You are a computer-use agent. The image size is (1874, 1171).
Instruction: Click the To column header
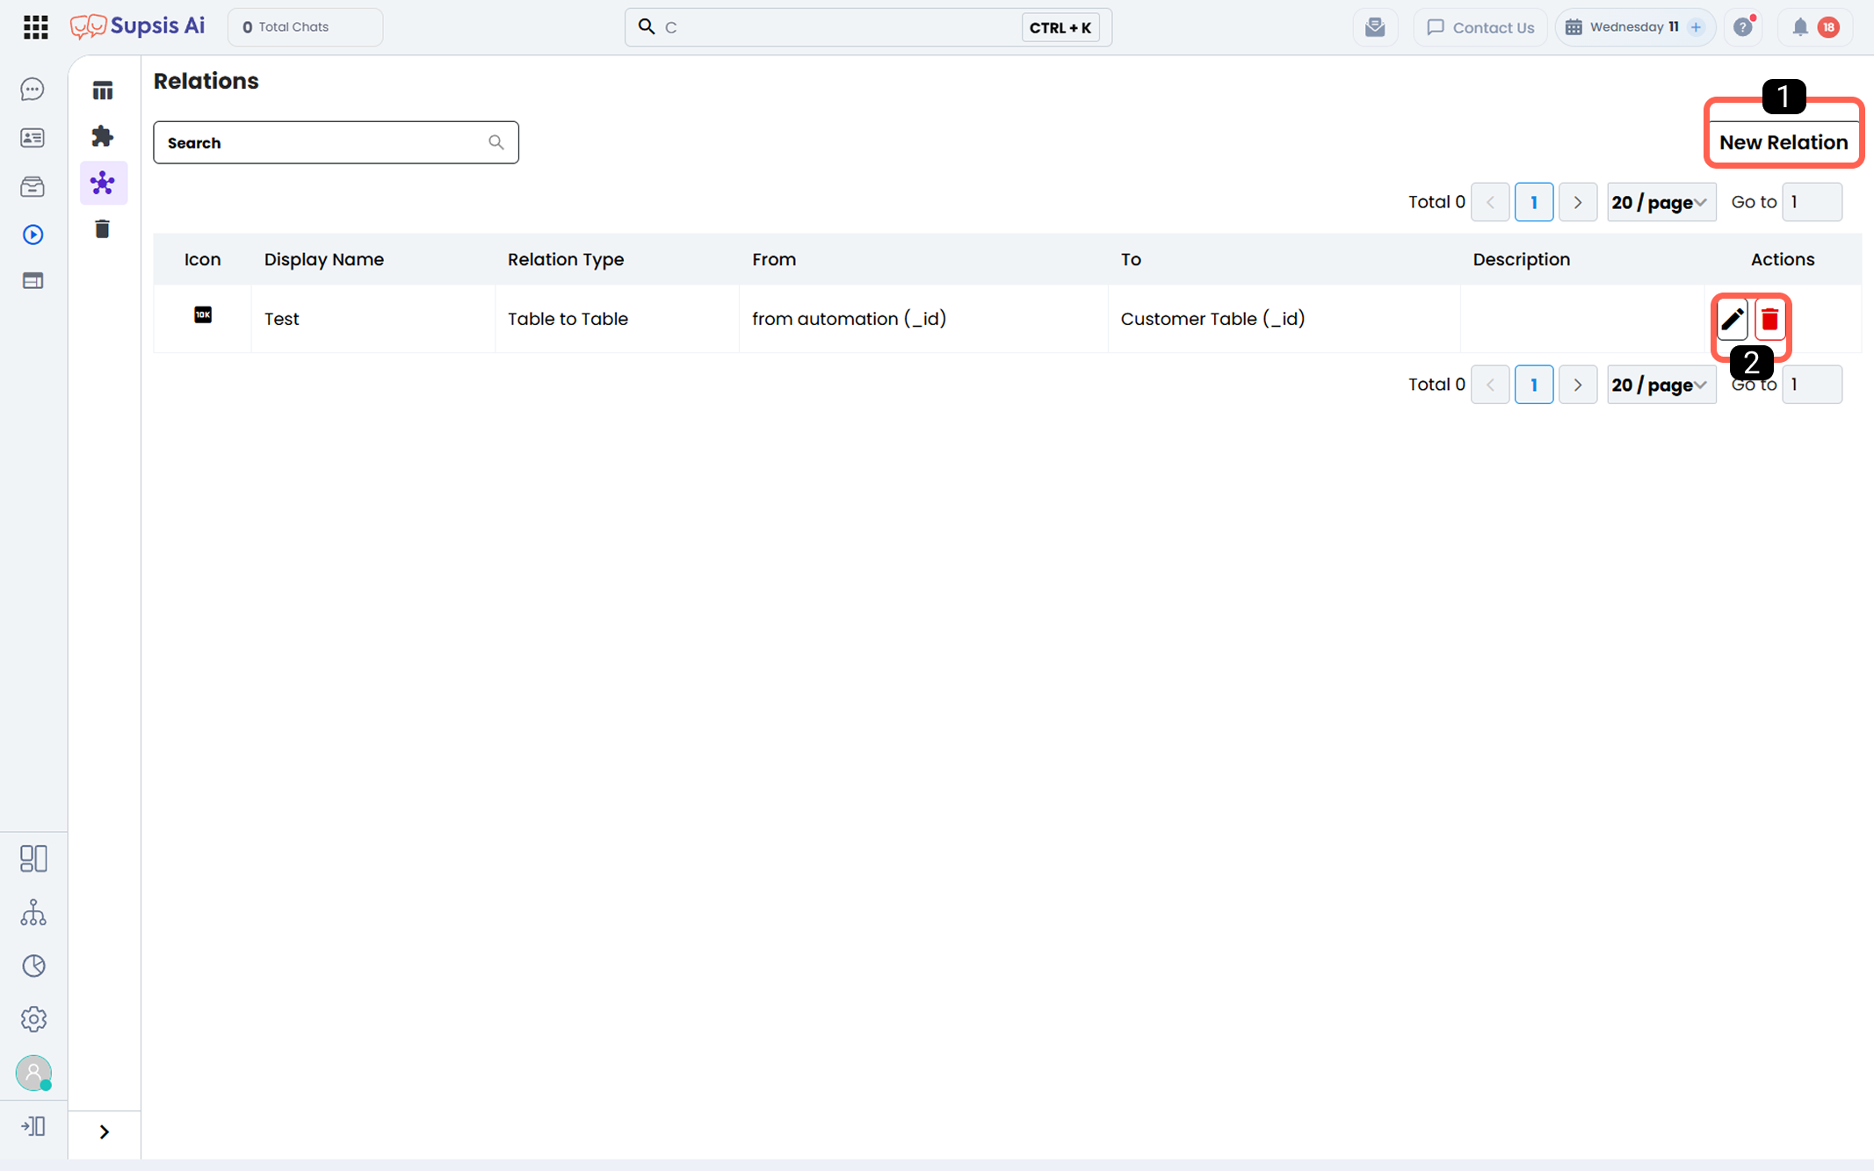pyautogui.click(x=1131, y=259)
